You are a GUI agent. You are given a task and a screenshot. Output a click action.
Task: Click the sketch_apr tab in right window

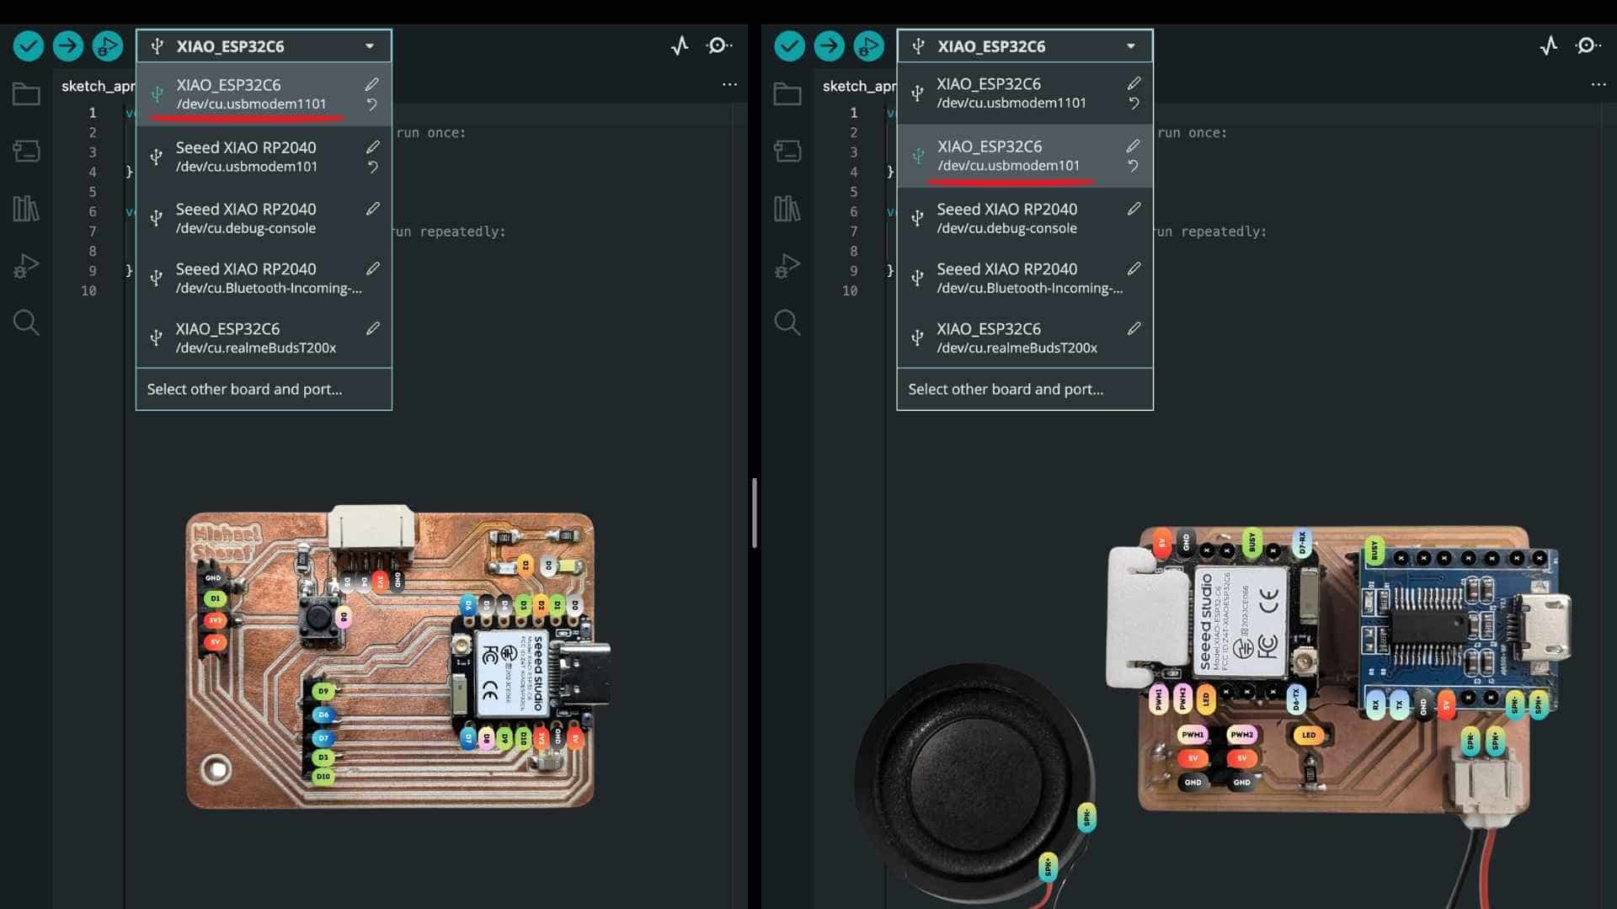click(859, 86)
